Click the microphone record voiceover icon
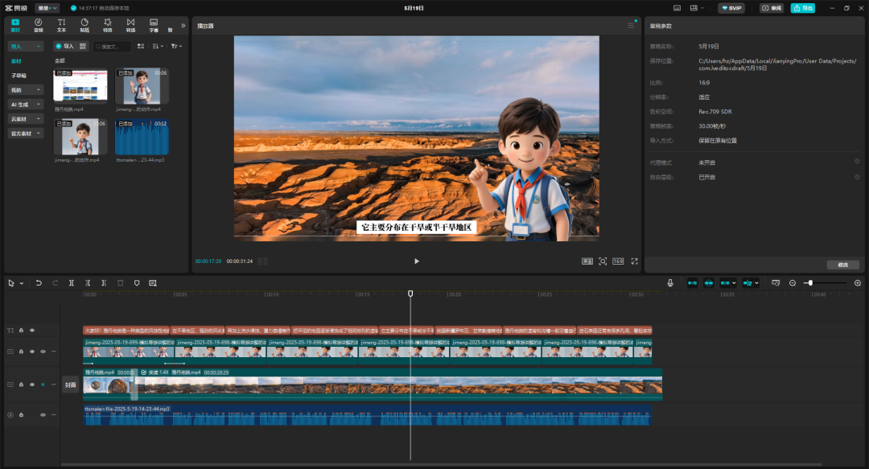This screenshot has height=469, width=869. [x=670, y=283]
